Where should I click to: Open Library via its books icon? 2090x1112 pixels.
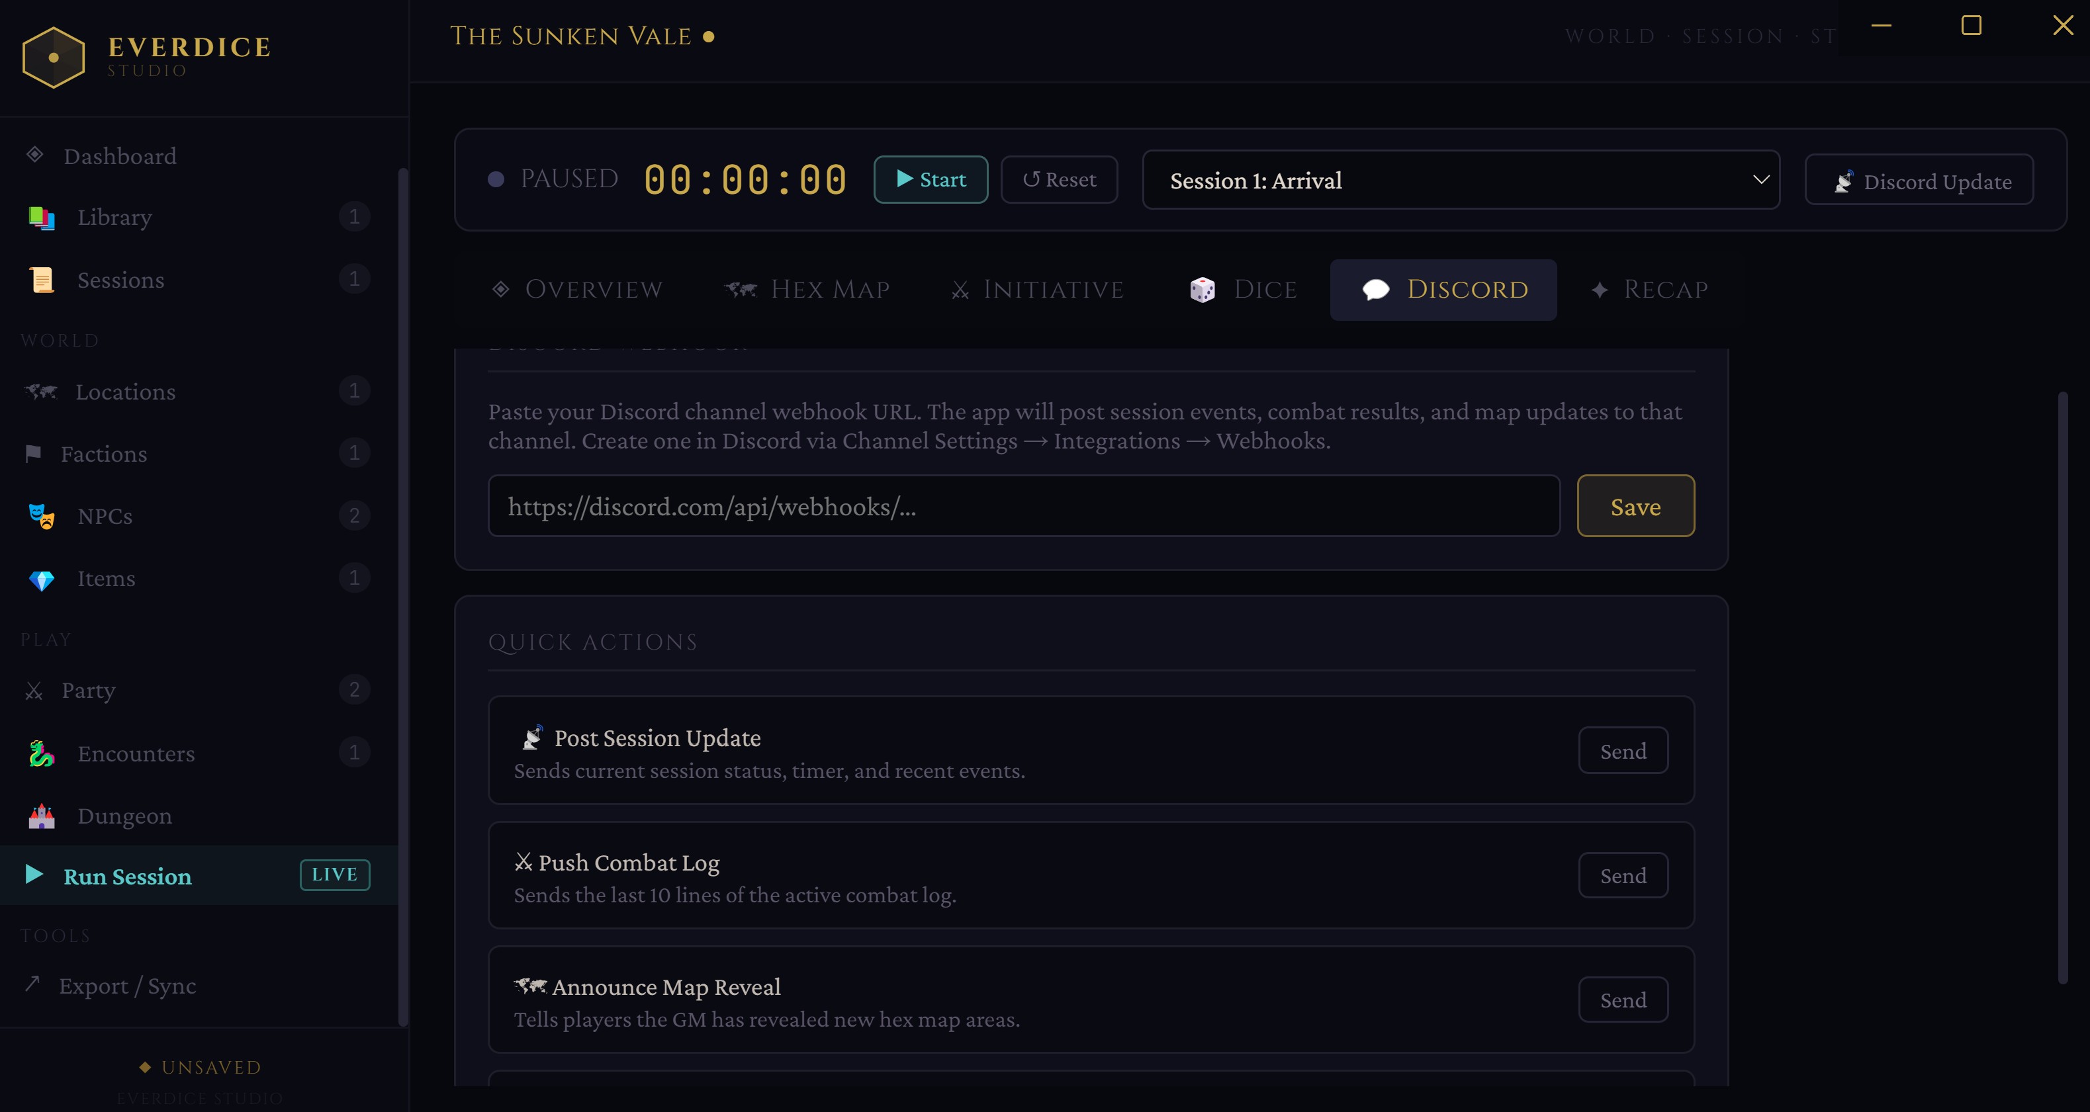[42, 218]
